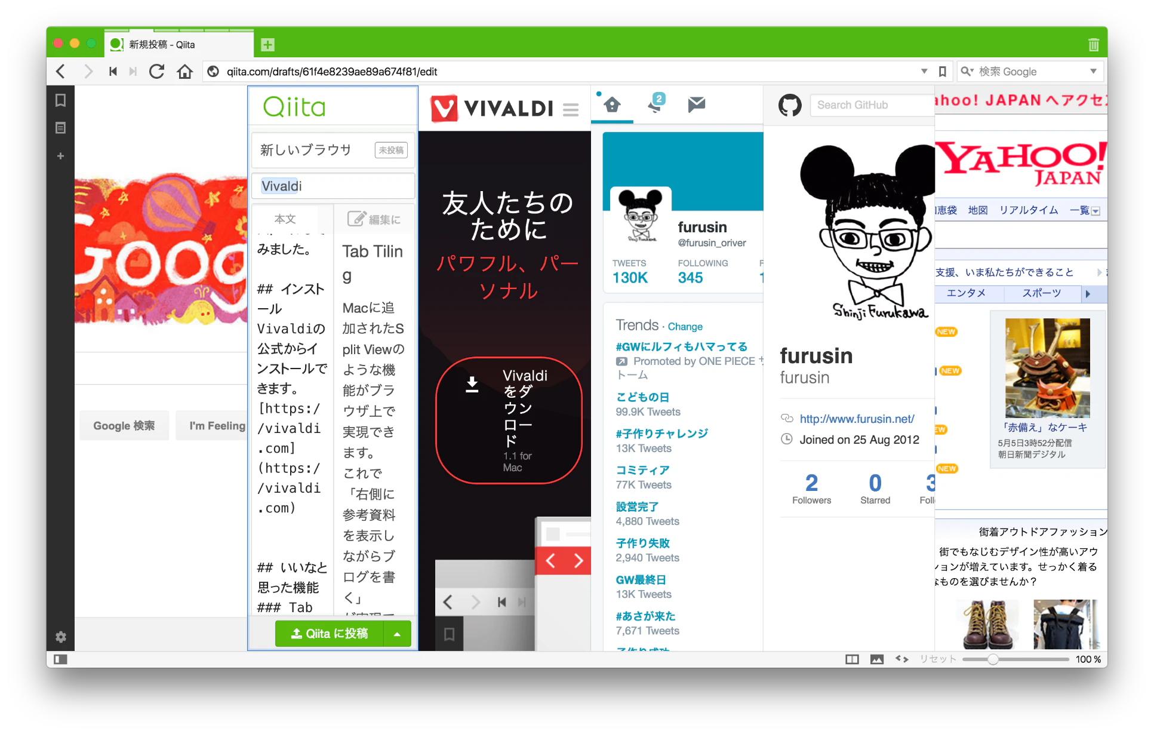This screenshot has width=1154, height=734.
Task: Click the fast forward navigation icon
Action: pos(133,72)
